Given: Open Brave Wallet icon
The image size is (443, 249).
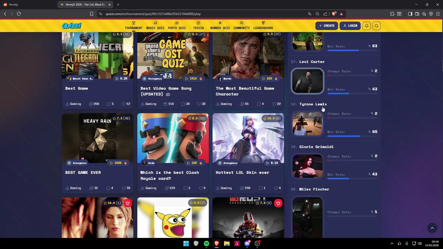Looking at the screenshot, I should tap(417, 14).
